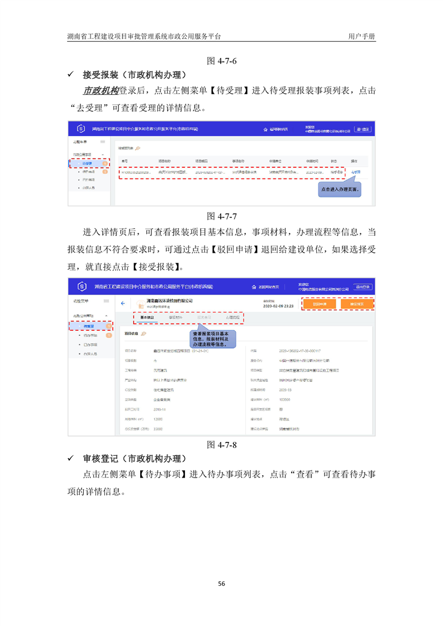Click orange count badge beside 待受理 in Figure 4-7-7
This screenshot has width=443, height=626.
click(x=105, y=163)
